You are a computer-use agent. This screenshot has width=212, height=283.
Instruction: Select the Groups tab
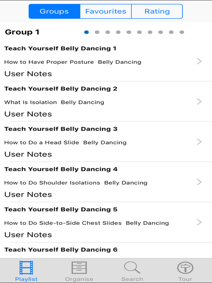[54, 11]
